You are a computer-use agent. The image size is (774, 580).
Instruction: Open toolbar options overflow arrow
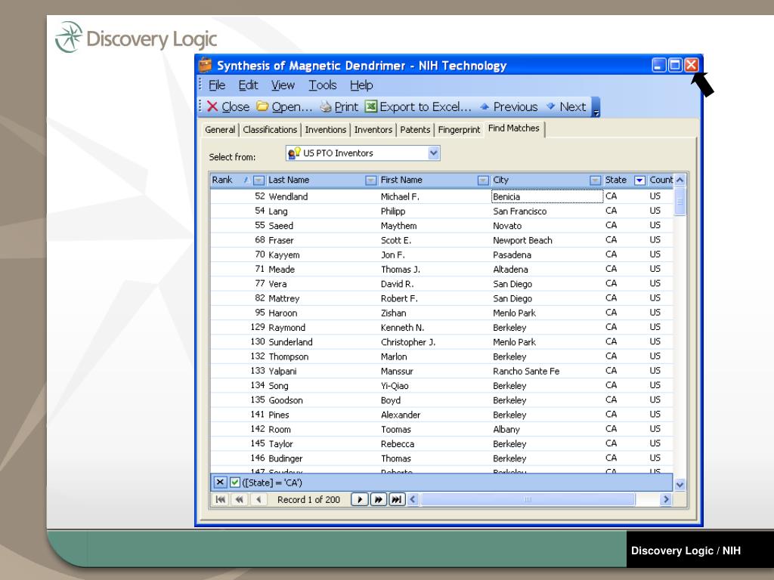point(596,107)
